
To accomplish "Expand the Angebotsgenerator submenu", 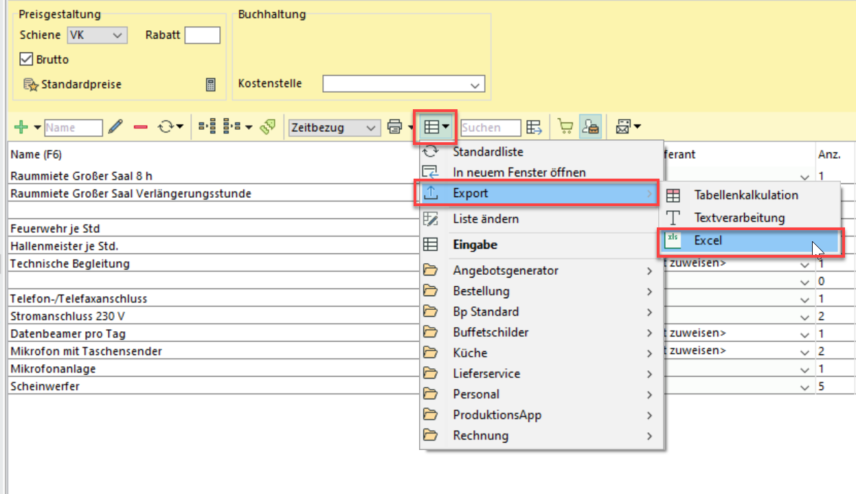I will click(505, 271).
